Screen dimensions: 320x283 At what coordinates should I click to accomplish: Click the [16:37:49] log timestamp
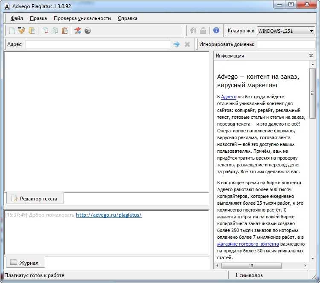pyautogui.click(x=16, y=215)
